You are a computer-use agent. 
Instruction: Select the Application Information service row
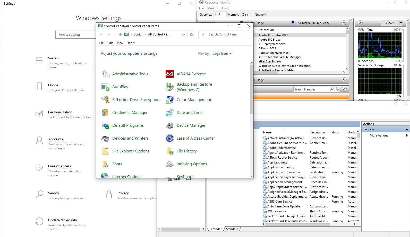point(309,172)
